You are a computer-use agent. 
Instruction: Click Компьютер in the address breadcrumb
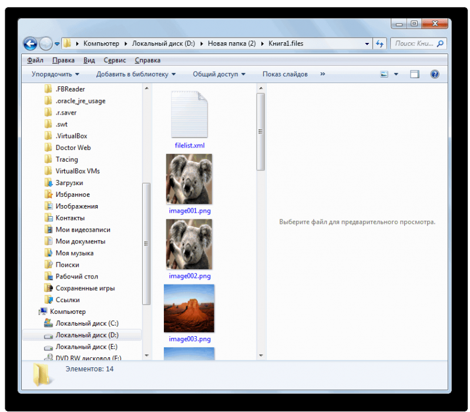pos(101,43)
